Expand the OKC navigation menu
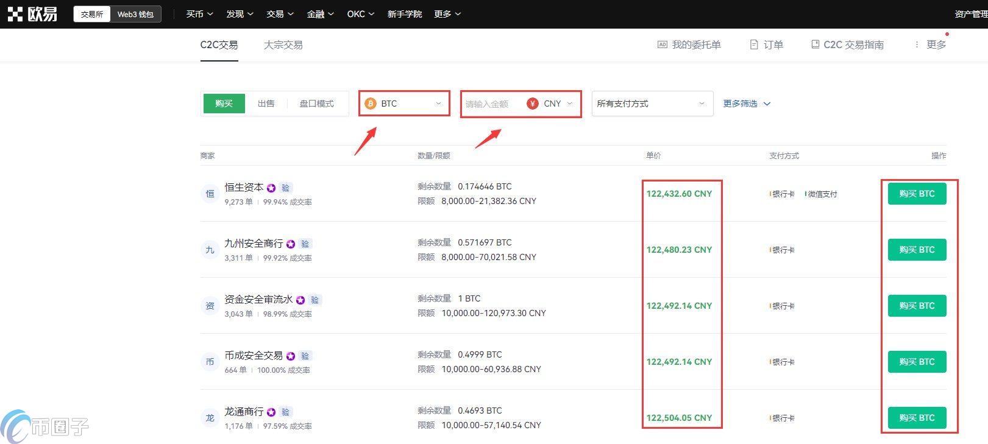This screenshot has width=988, height=444. [361, 14]
